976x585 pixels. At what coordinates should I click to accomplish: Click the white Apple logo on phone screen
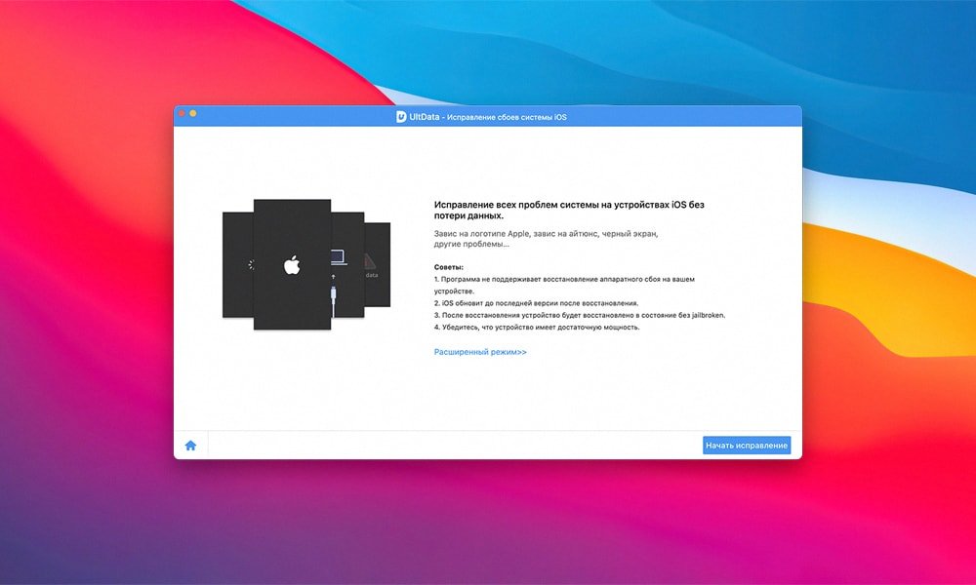(x=290, y=264)
